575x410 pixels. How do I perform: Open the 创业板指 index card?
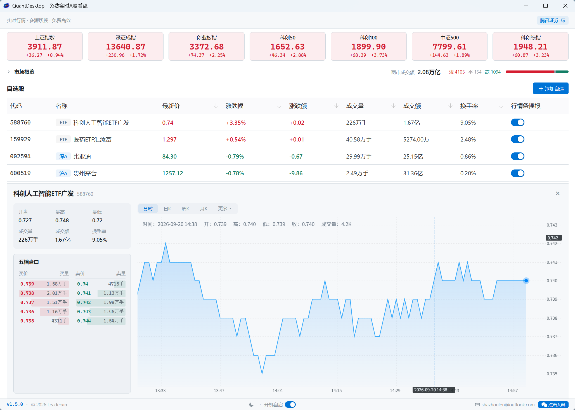[x=207, y=46]
